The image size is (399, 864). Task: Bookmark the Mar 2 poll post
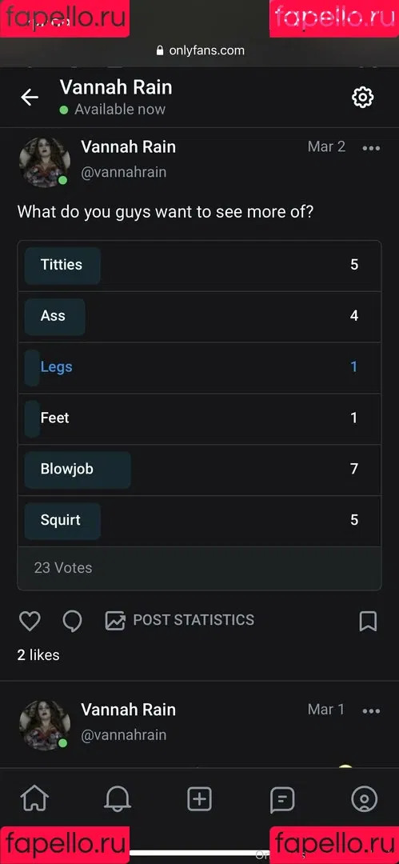(x=368, y=621)
